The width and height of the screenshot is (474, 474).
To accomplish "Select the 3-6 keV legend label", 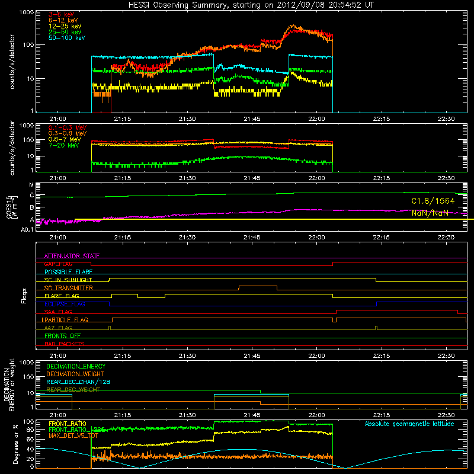I will point(62,14).
